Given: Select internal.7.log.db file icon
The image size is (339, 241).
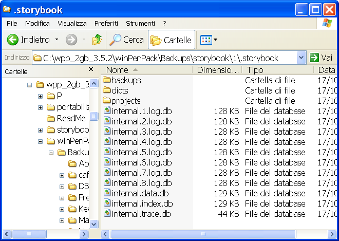Looking at the screenshot, I should click(x=107, y=172).
